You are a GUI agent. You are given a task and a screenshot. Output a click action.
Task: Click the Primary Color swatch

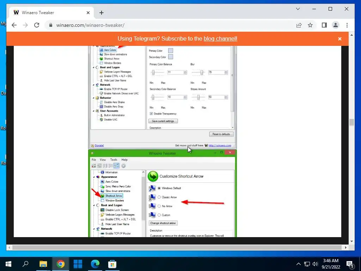pos(171,50)
